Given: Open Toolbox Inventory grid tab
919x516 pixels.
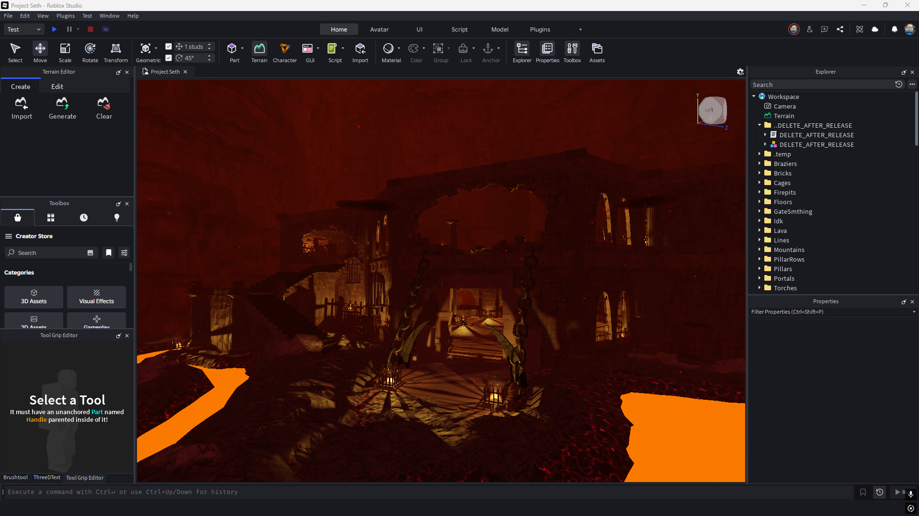Looking at the screenshot, I should [x=51, y=218].
